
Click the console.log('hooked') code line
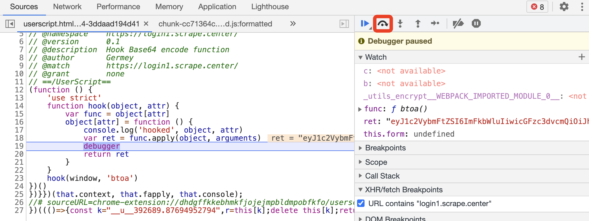pos(163,130)
